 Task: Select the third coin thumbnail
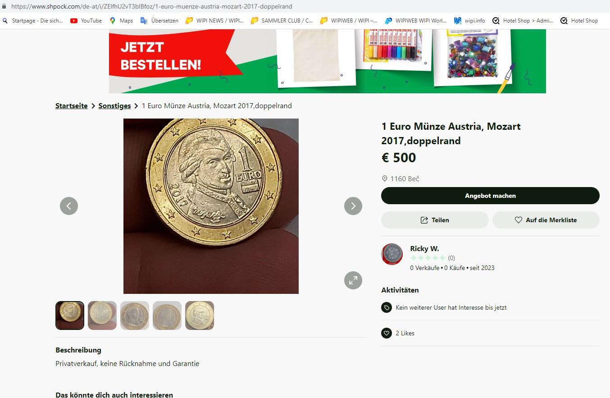tap(135, 316)
